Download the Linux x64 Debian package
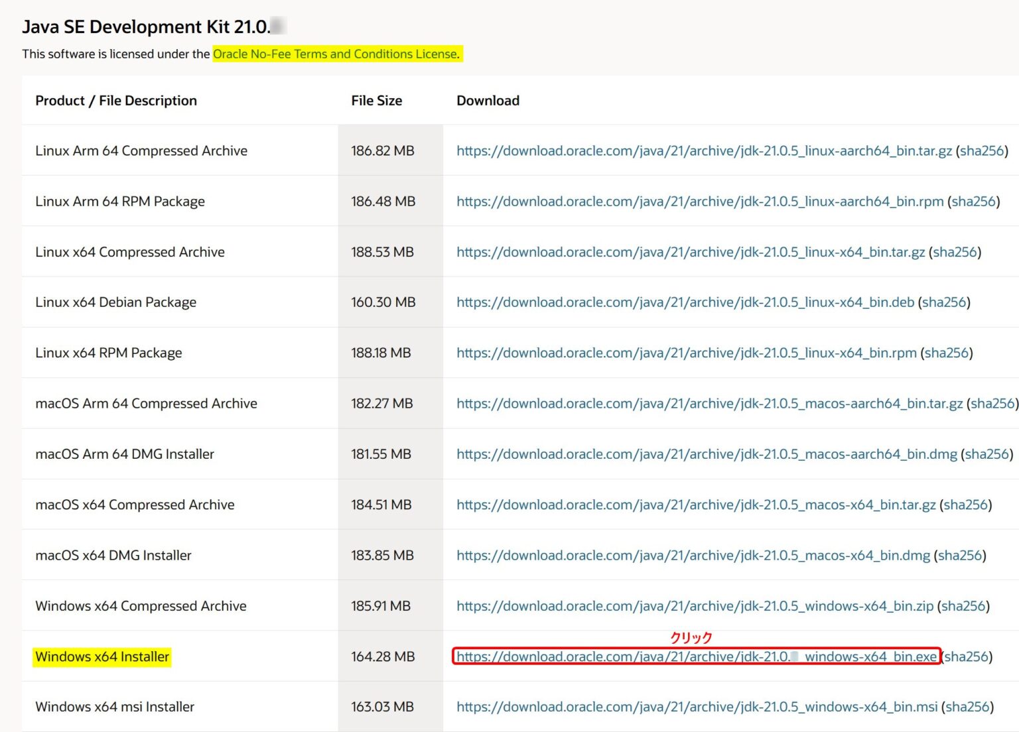Viewport: 1019px width, 732px height. pyautogui.click(x=685, y=302)
